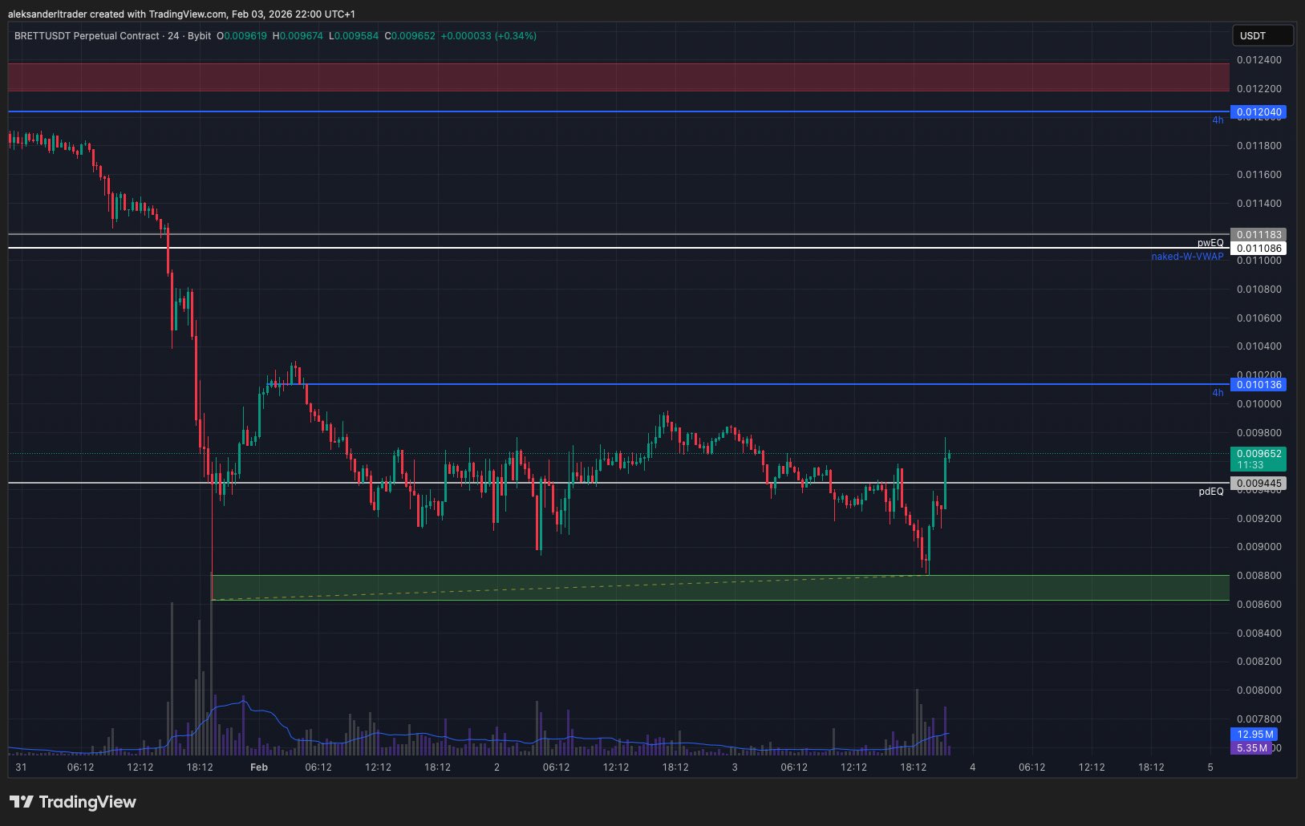Click the blue 0.012040 price label
This screenshot has height=826, width=1305.
1258,112
